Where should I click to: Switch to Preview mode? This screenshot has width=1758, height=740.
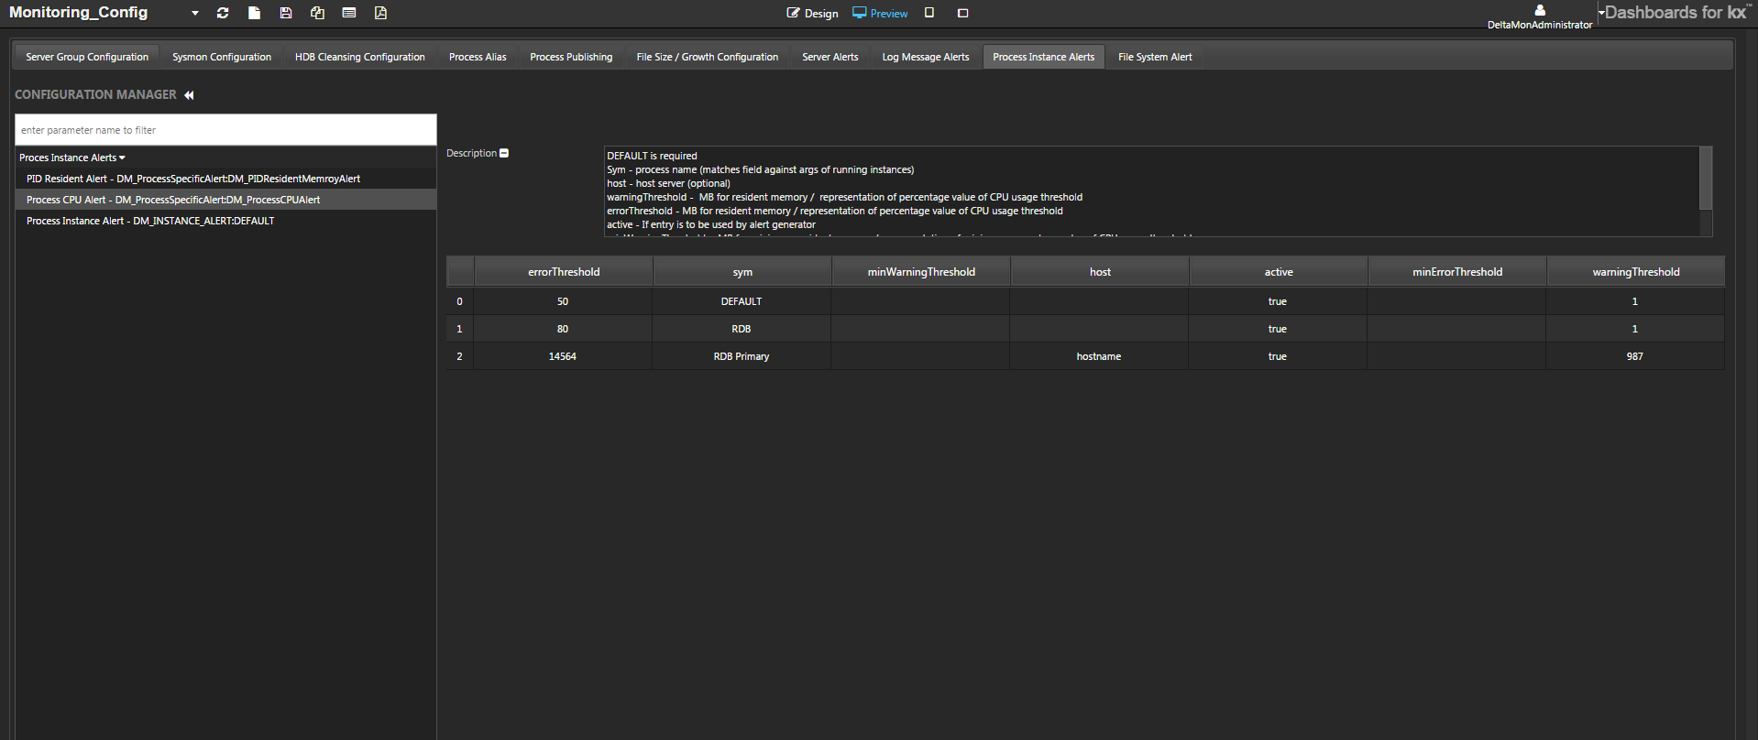click(x=880, y=13)
